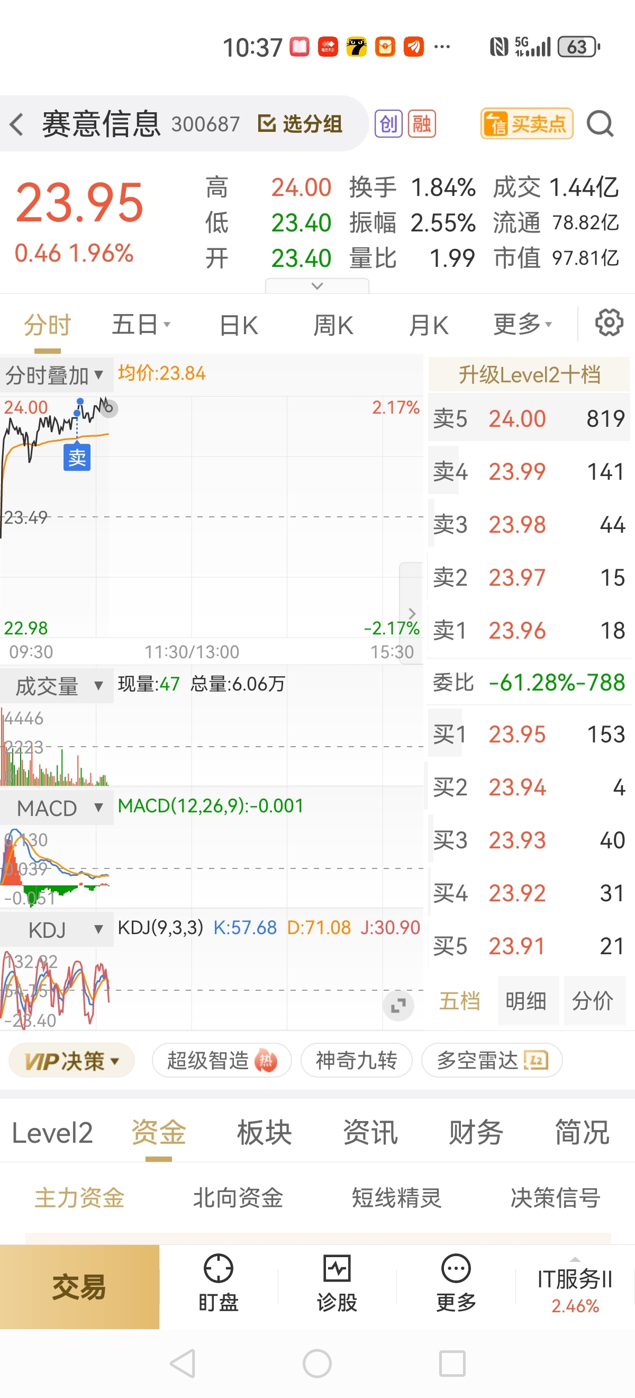Tap the 盯盘 crosshair icon
635x1398 pixels.
point(218,1268)
